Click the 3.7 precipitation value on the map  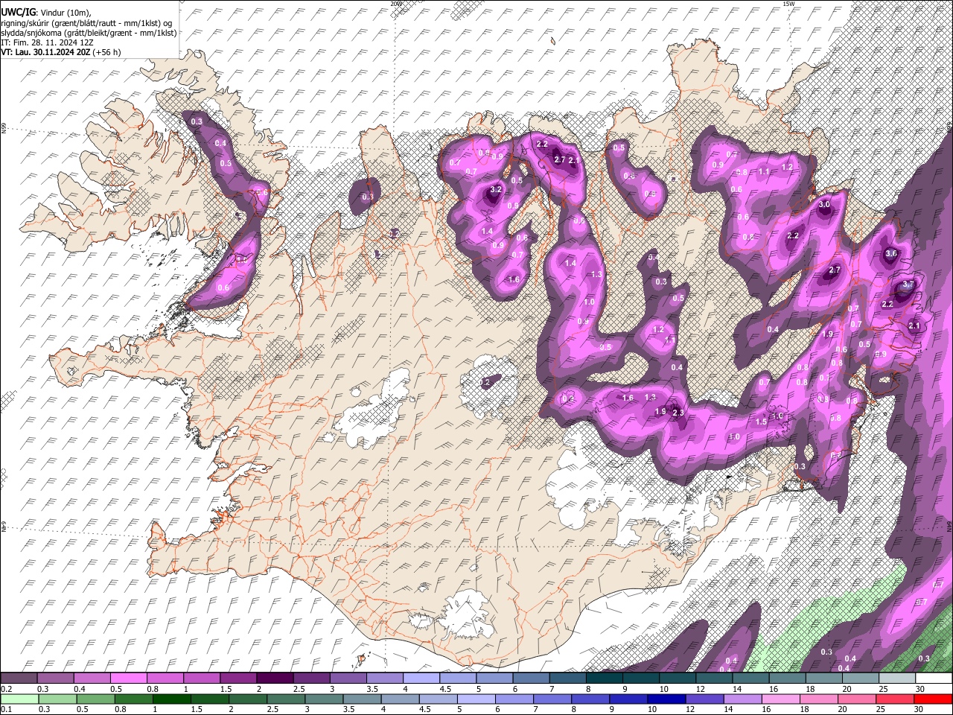pyautogui.click(x=908, y=285)
